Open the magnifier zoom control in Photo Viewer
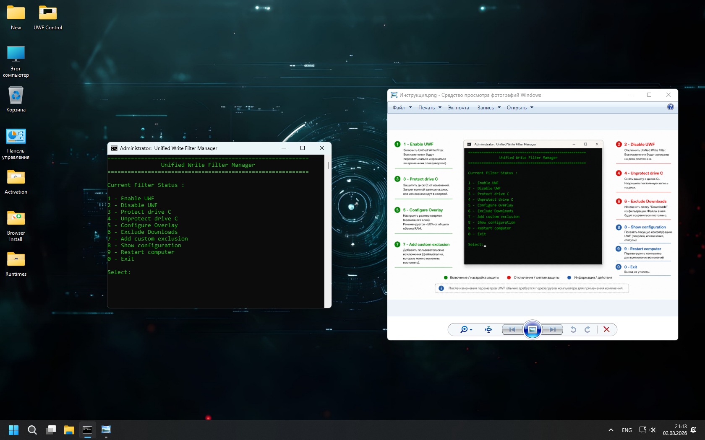Screen dimensions: 705x440 (x=466, y=330)
